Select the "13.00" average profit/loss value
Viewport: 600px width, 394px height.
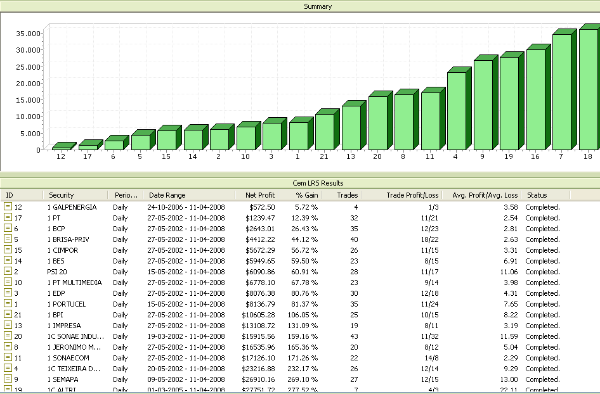(509, 379)
